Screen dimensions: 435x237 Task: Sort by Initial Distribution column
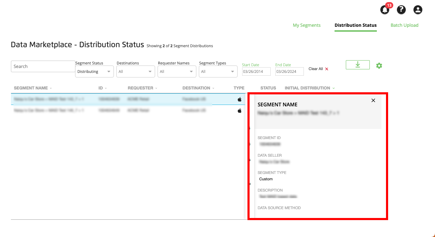[310, 88]
